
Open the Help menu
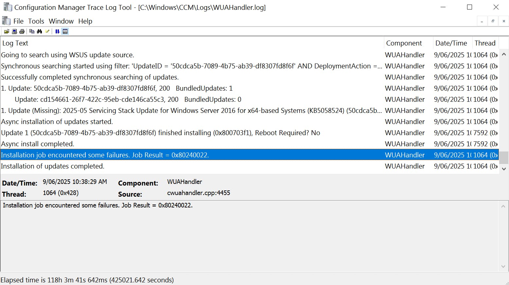pyautogui.click(x=85, y=21)
